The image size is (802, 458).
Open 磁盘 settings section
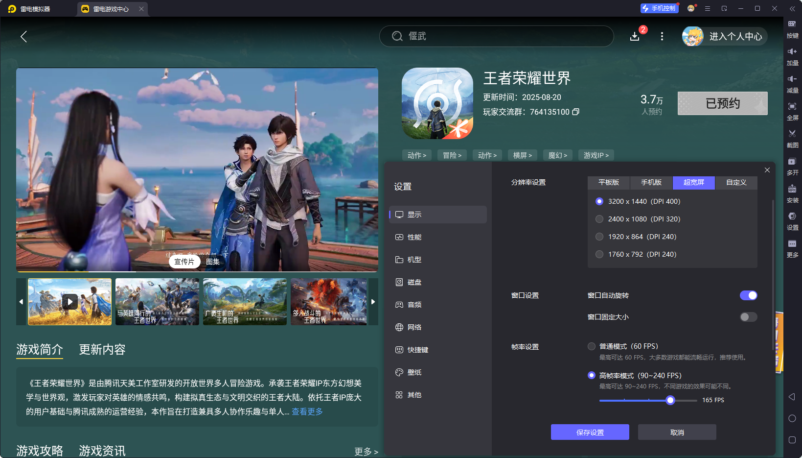pyautogui.click(x=438, y=282)
